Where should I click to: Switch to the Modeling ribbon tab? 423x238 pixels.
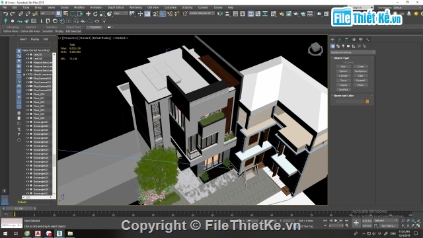click(x=13, y=27)
